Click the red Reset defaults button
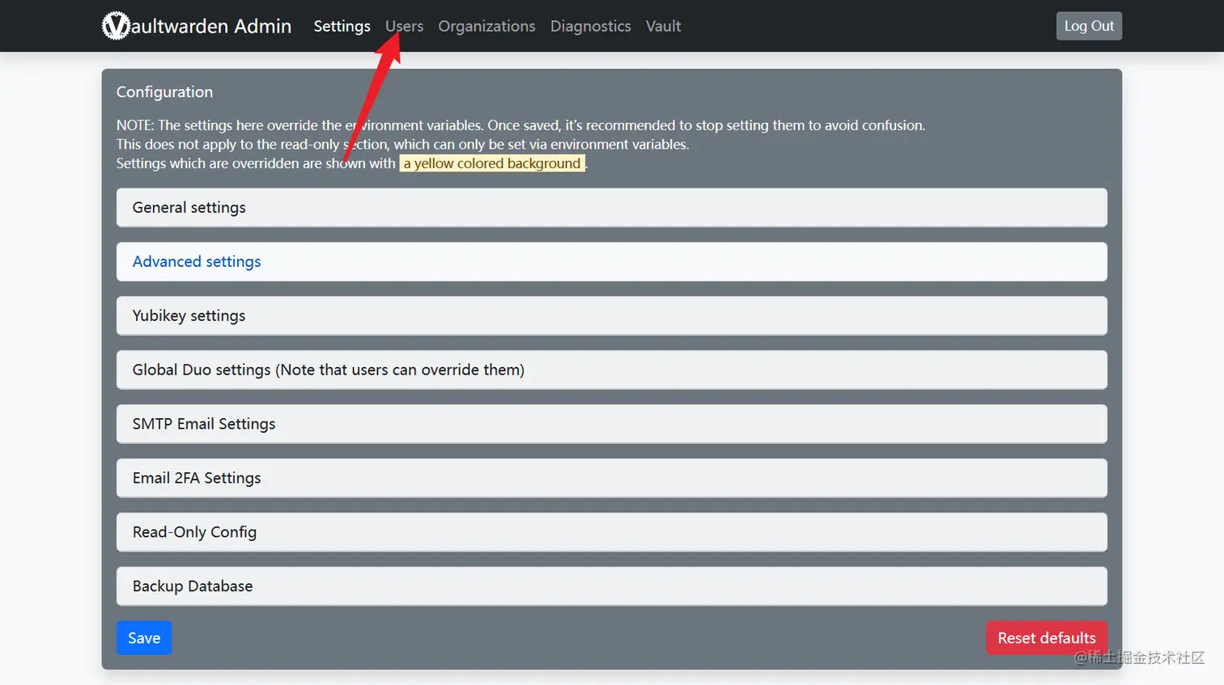Screen dimensions: 1224x685 (1046, 638)
